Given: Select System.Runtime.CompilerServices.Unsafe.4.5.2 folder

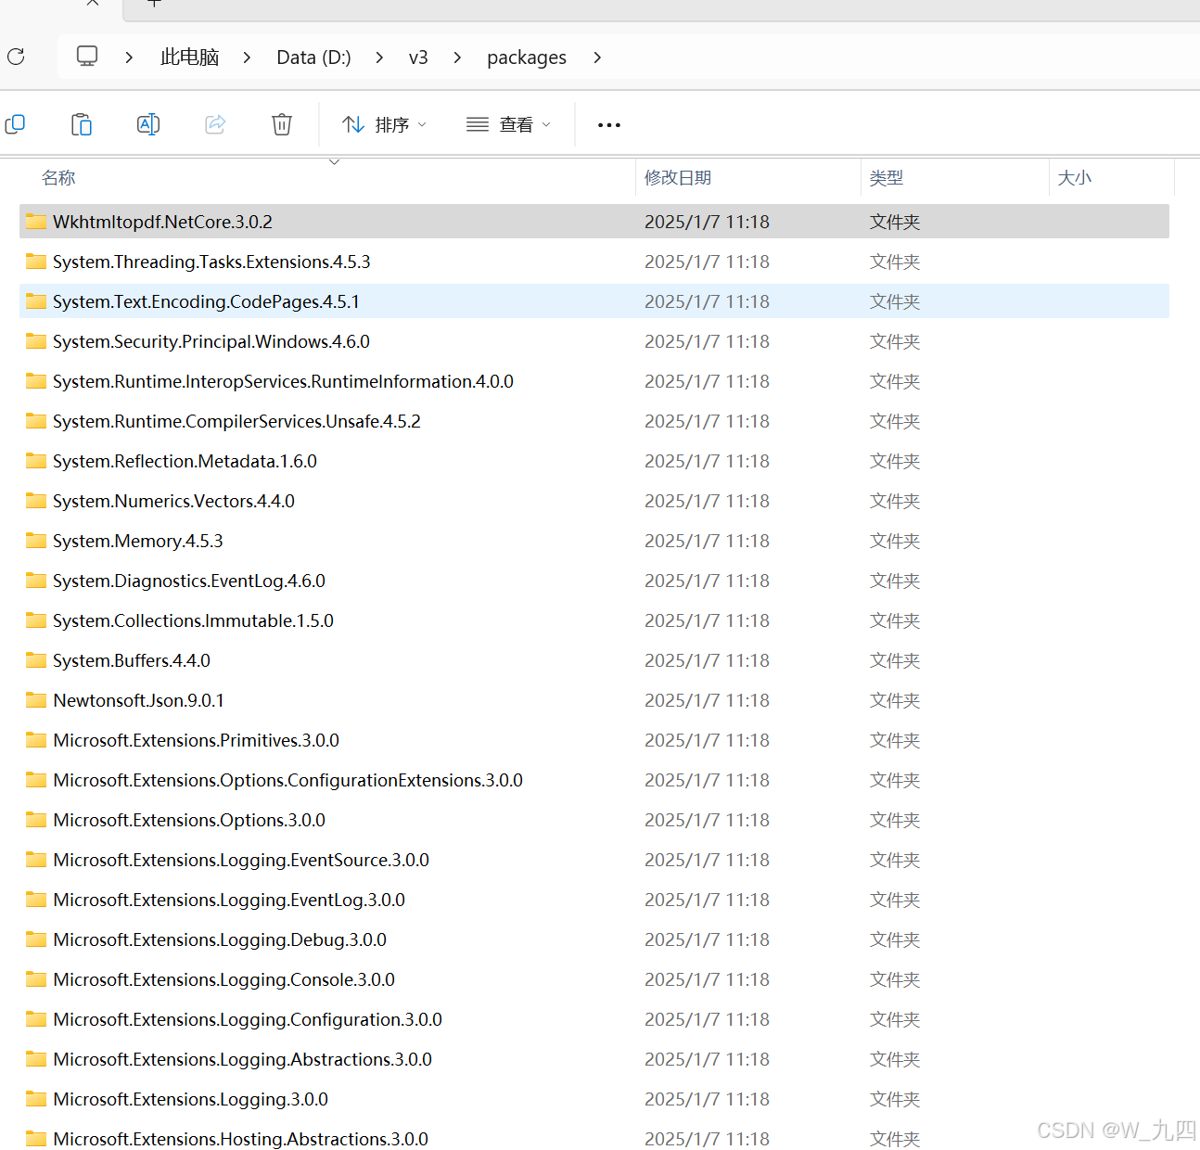Looking at the screenshot, I should click(x=594, y=421).
